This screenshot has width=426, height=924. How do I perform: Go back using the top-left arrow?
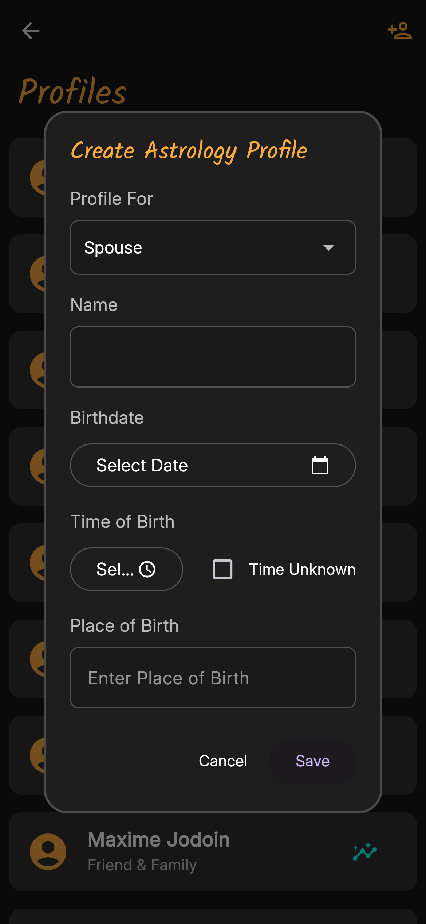coord(31,31)
